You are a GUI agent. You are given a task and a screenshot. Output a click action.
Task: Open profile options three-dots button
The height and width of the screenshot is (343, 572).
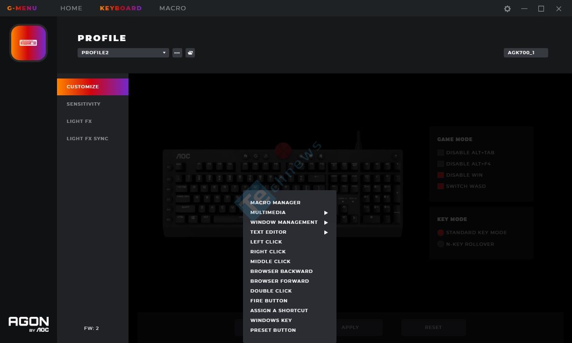(x=177, y=53)
